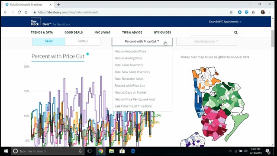The width and height of the screenshot is (277, 156).
Task: Choose Median Asking Price option
Action: [x=128, y=58]
